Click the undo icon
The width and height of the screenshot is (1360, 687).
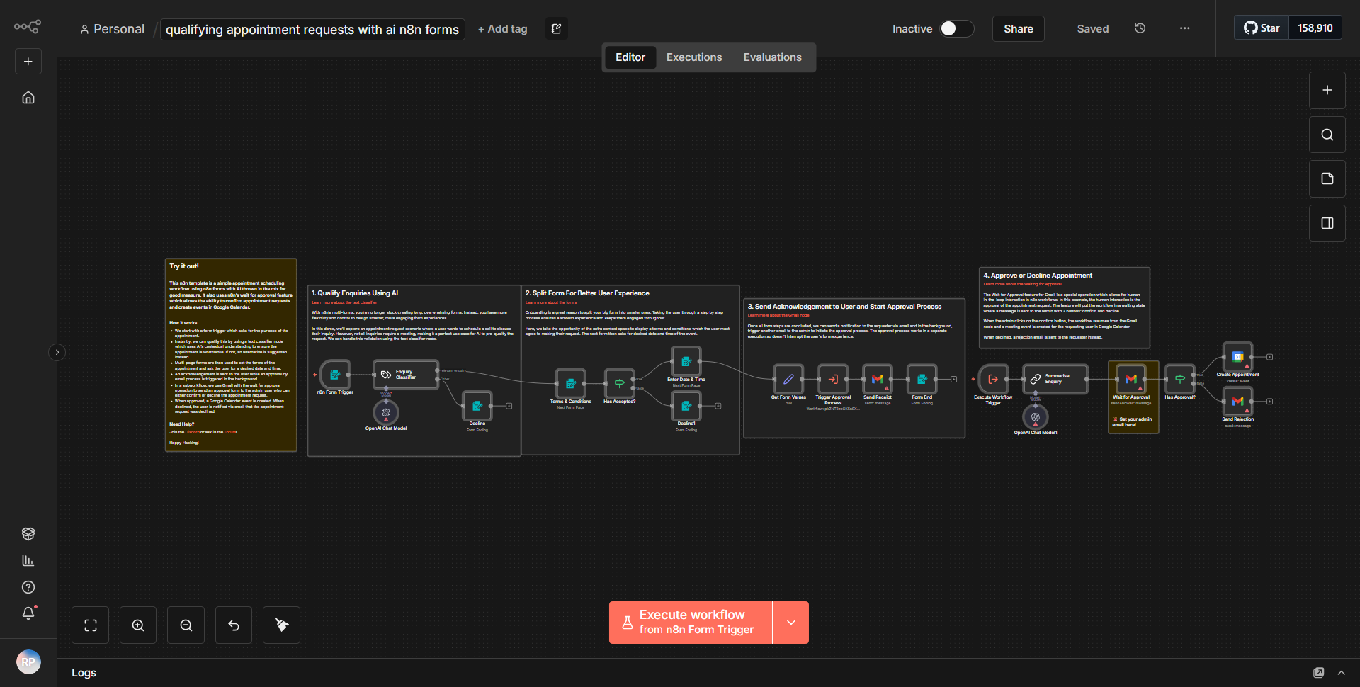pyautogui.click(x=233, y=625)
